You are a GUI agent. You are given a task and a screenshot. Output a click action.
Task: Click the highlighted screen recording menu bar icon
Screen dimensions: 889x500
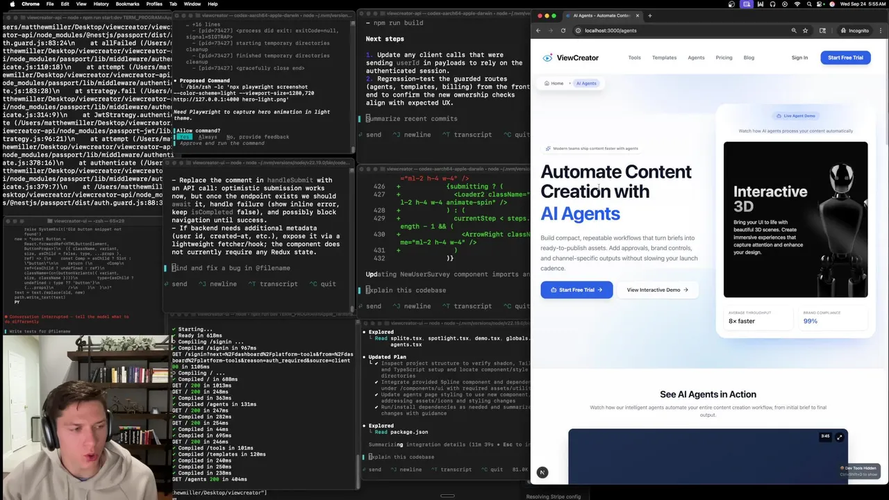pyautogui.click(x=746, y=4)
